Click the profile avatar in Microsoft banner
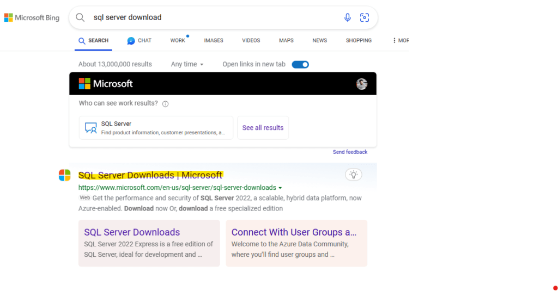 click(x=362, y=84)
